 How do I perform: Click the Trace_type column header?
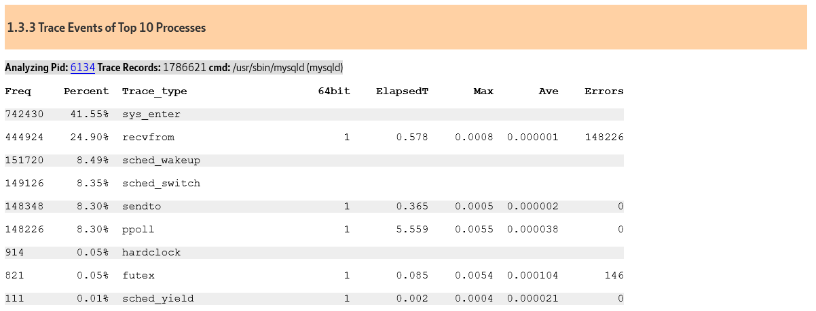click(155, 91)
